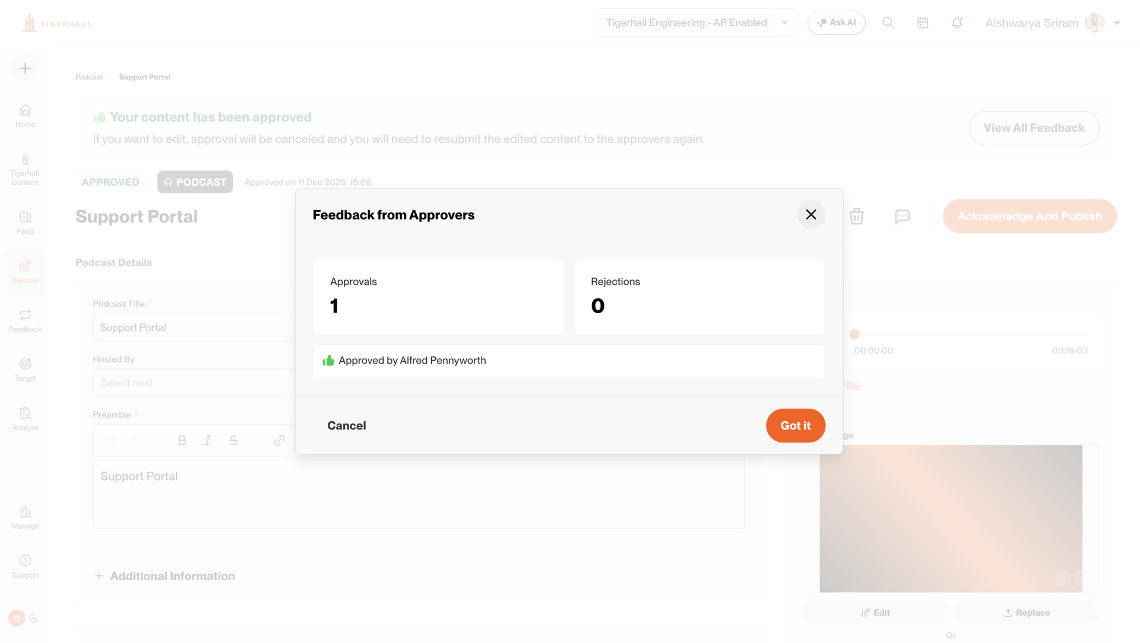Click the Got it button

pos(796,425)
